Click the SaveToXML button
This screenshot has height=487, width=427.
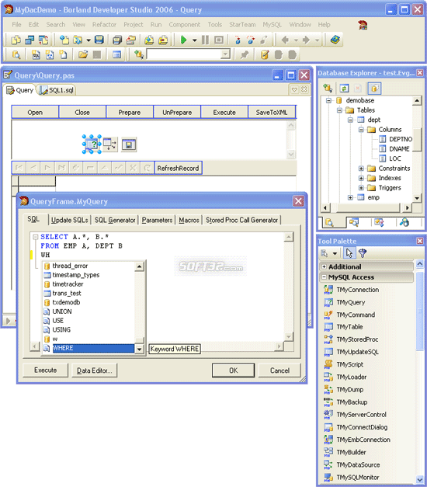pyautogui.click(x=272, y=112)
